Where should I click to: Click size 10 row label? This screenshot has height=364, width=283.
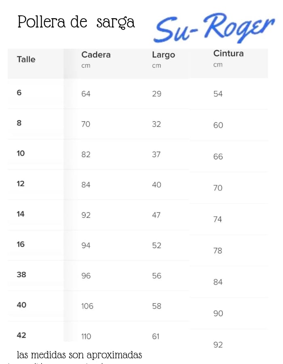tap(21, 153)
